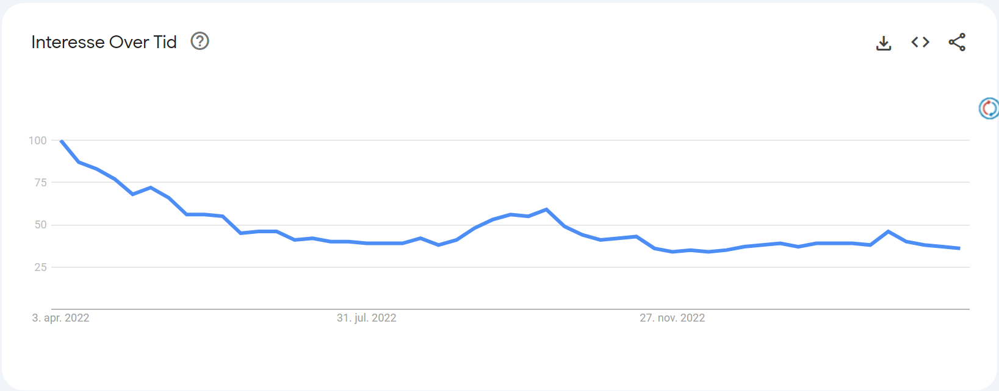Click the 75 y-axis label
This screenshot has width=999, height=391.
40,183
